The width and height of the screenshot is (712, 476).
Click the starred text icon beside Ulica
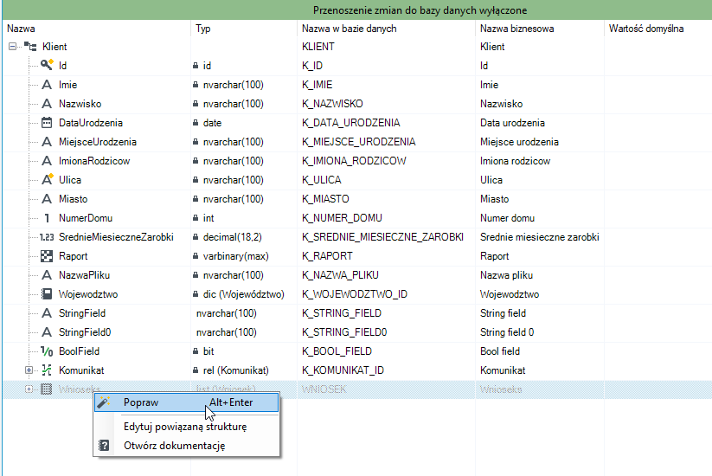48,179
